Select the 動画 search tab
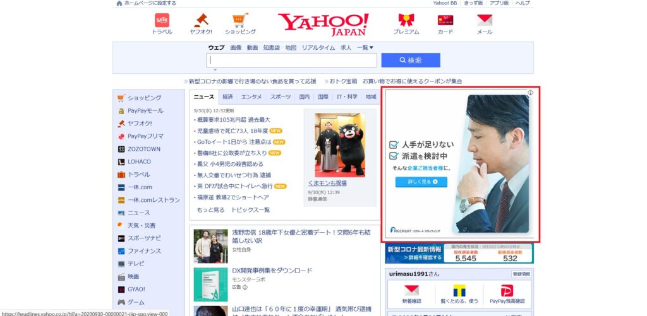Image resolution: width=647 pixels, height=316 pixels. pyautogui.click(x=253, y=48)
